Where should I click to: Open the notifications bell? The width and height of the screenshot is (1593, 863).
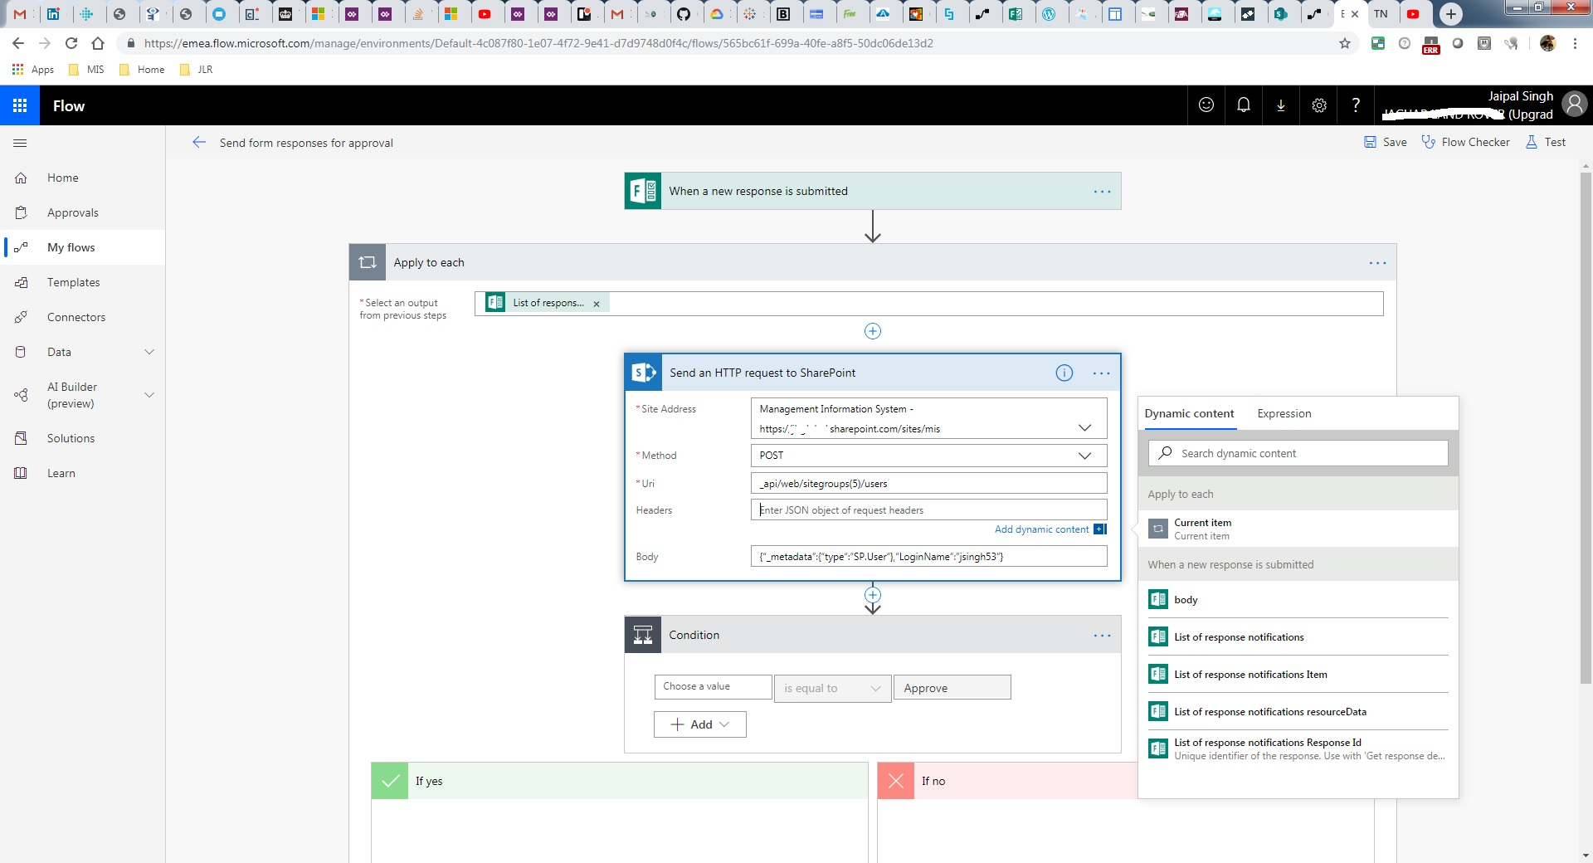[1244, 105]
